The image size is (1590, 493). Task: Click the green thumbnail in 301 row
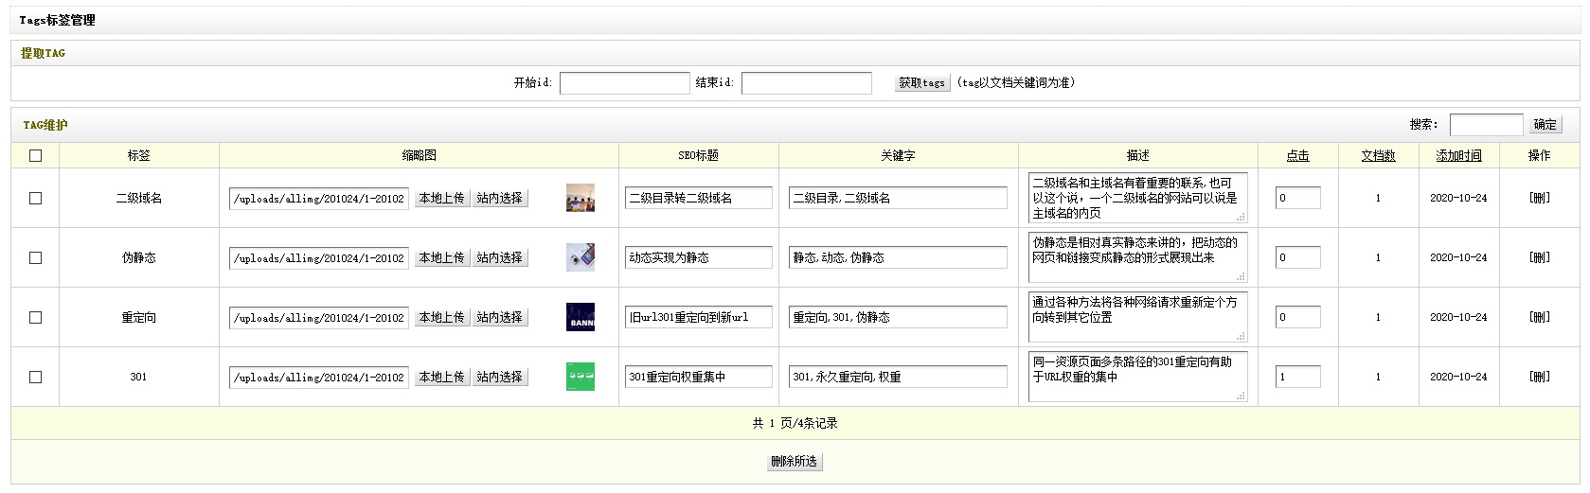[x=580, y=377]
